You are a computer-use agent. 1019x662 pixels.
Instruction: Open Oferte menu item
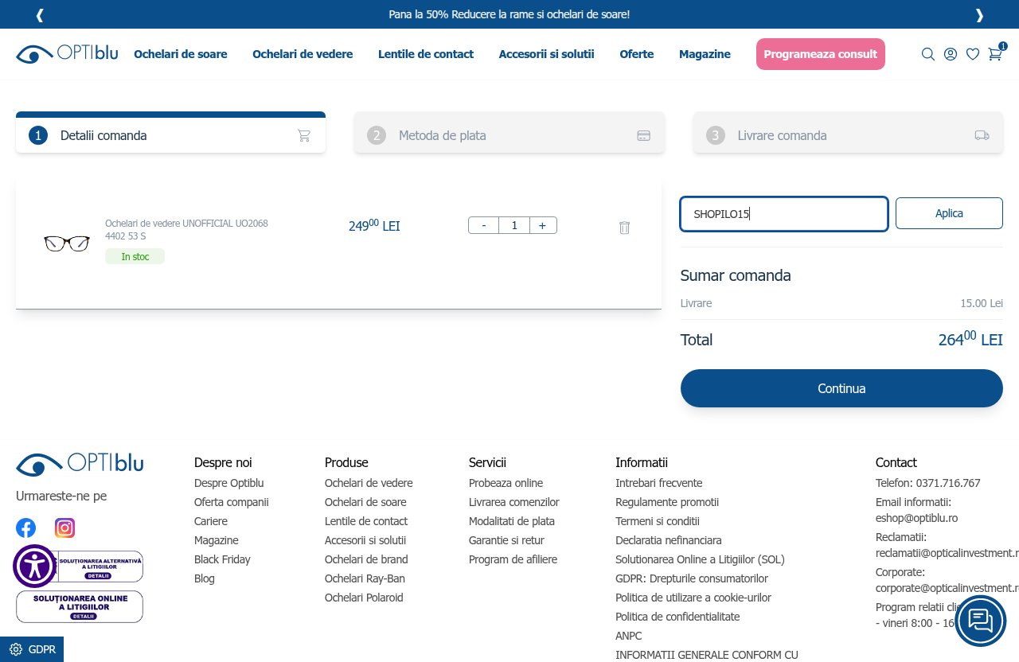(x=637, y=54)
